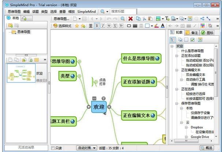Click the 搜索标题 search field
The image size is (222, 152).
coord(123,11)
